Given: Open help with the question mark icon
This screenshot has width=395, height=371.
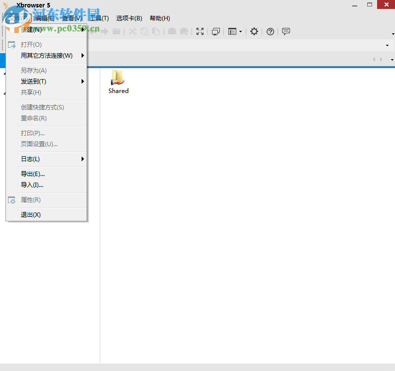Looking at the screenshot, I should tap(270, 31).
